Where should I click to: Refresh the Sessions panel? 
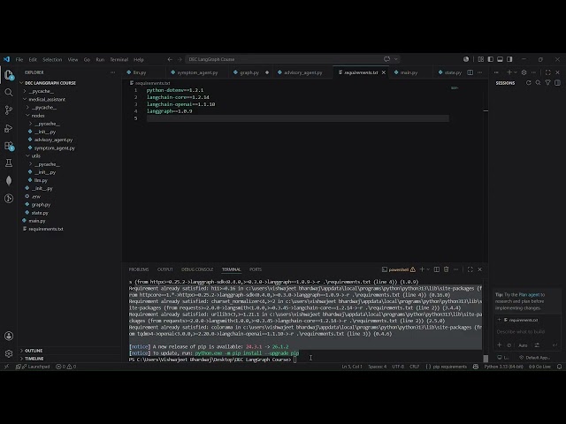(x=529, y=83)
